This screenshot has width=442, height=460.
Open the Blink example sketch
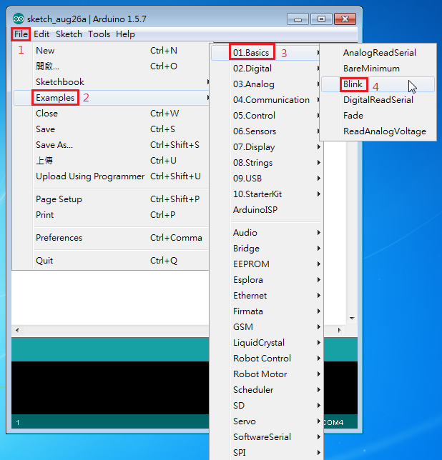[x=353, y=84]
